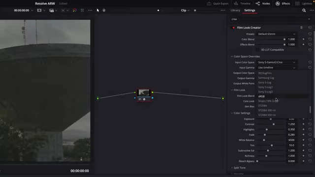The height and width of the screenshot is (177, 315).
Task: Clear the 'crea' search field
Action: click(x=309, y=19)
